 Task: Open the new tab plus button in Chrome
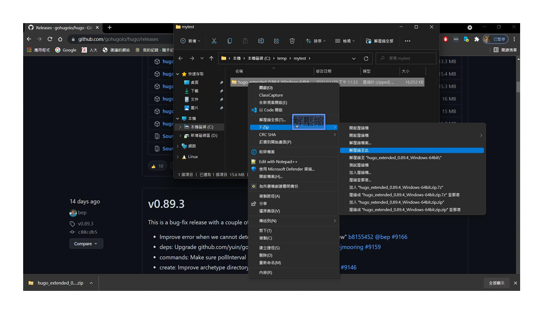click(x=110, y=27)
